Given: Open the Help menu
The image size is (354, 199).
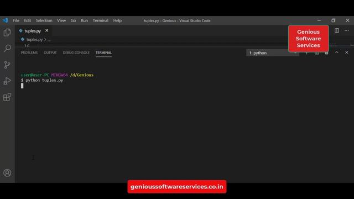Looking at the screenshot, I should tap(117, 20).
